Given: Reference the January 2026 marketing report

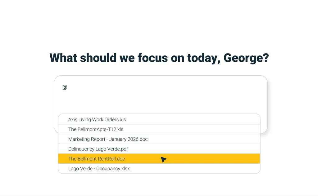Looking at the screenshot, I should [x=108, y=139].
